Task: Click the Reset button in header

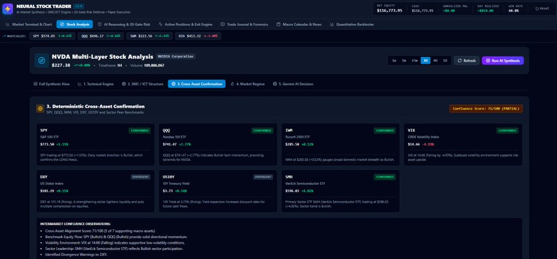Action: point(542,9)
